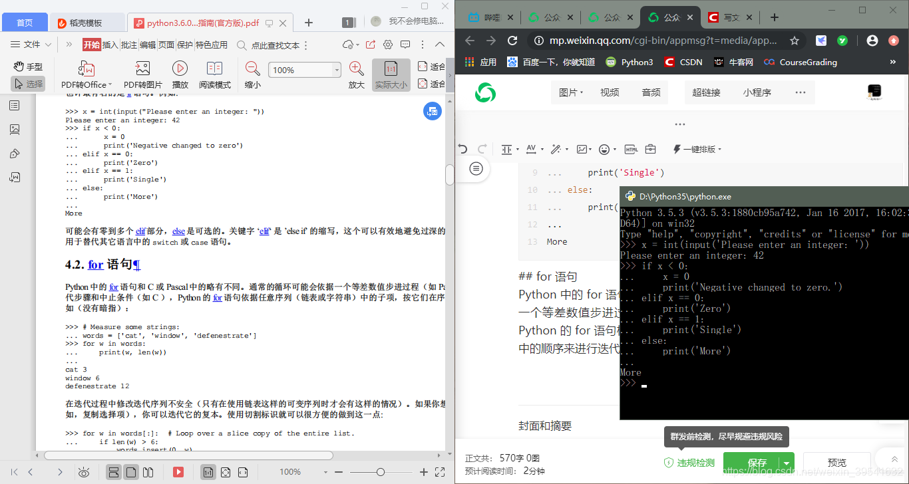Expand the hidden bookmarks chevron
909x484 pixels.
pyautogui.click(x=893, y=62)
